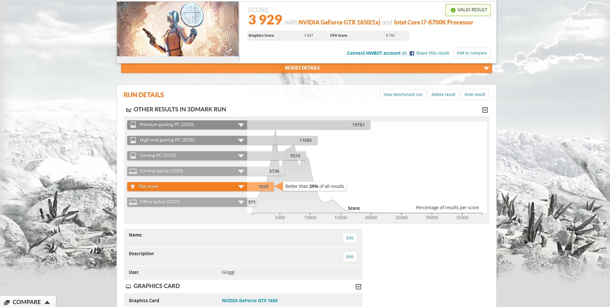This screenshot has height=307, width=610.
Task: Click the Premium gaming PC monitor icon
Action: [x=133, y=125]
